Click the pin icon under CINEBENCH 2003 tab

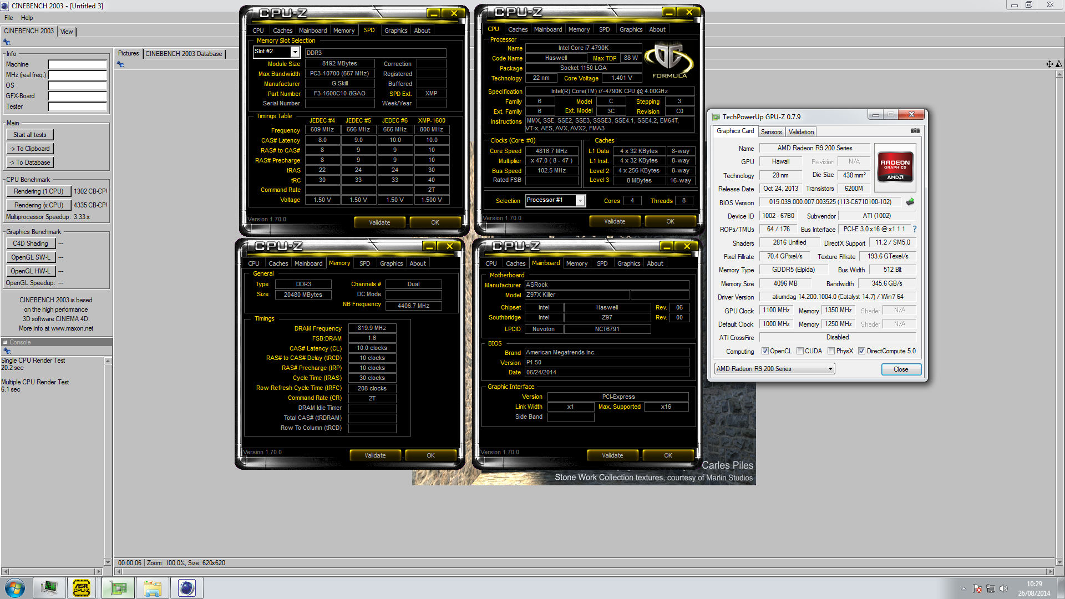pos(7,42)
